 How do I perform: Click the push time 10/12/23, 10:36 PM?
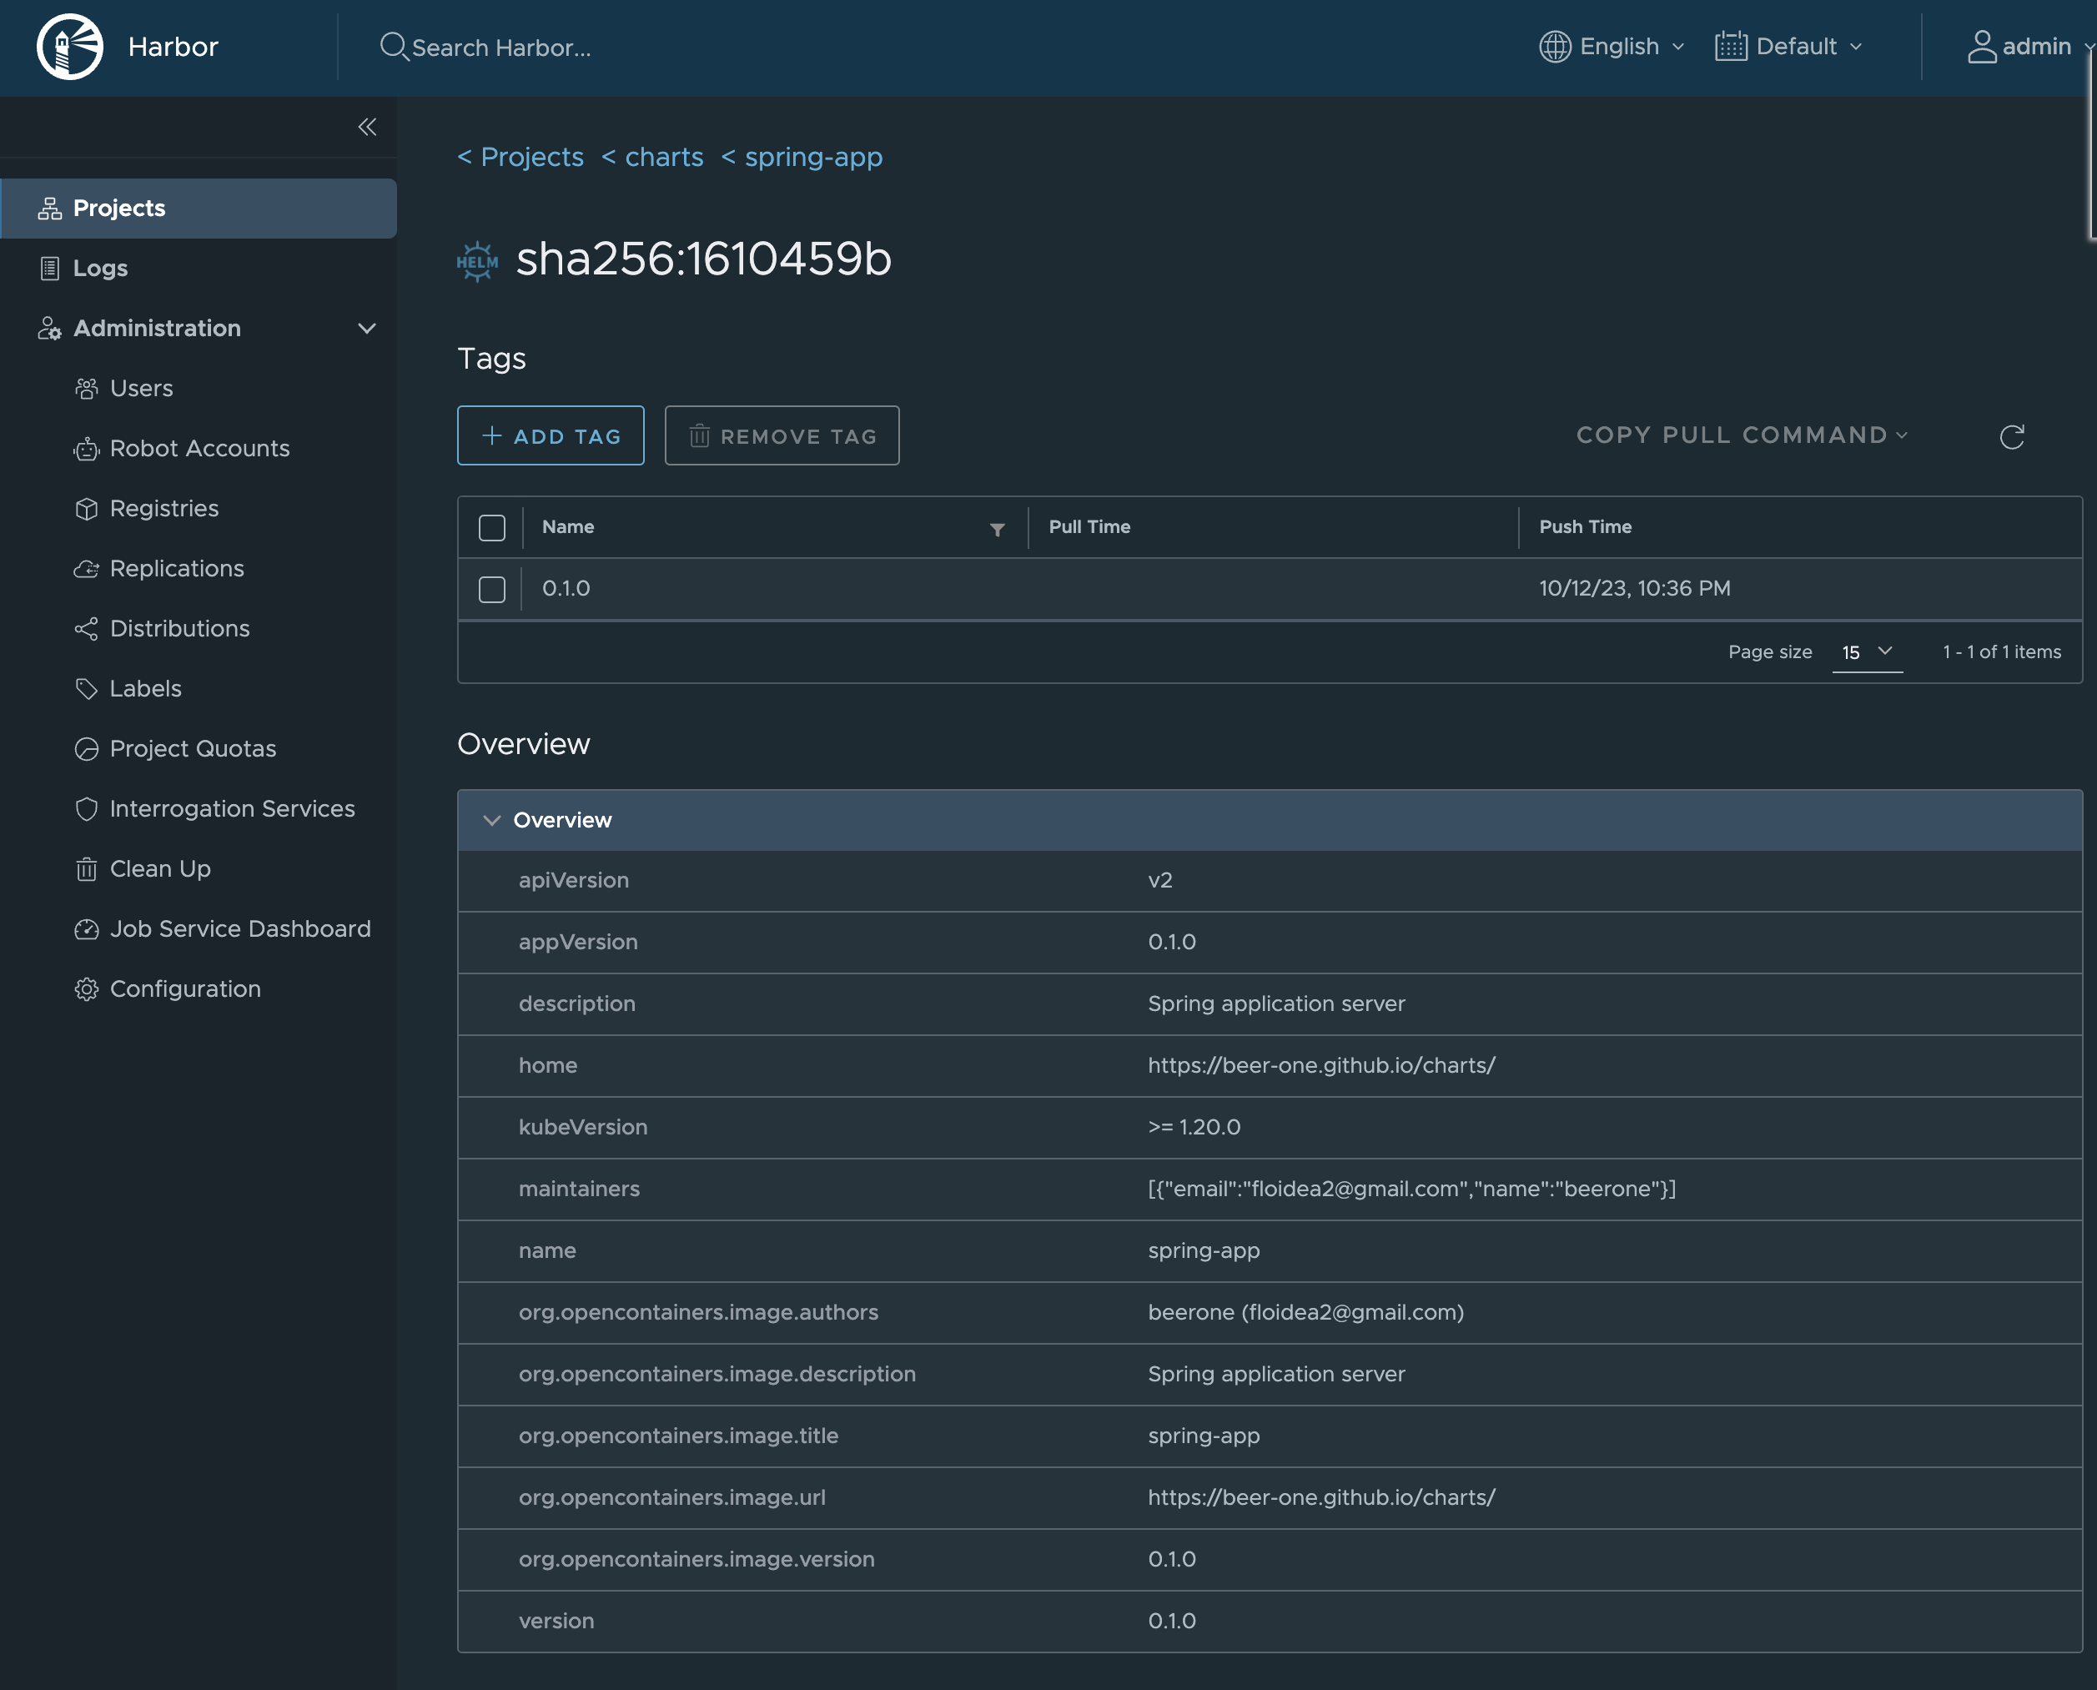(1635, 589)
